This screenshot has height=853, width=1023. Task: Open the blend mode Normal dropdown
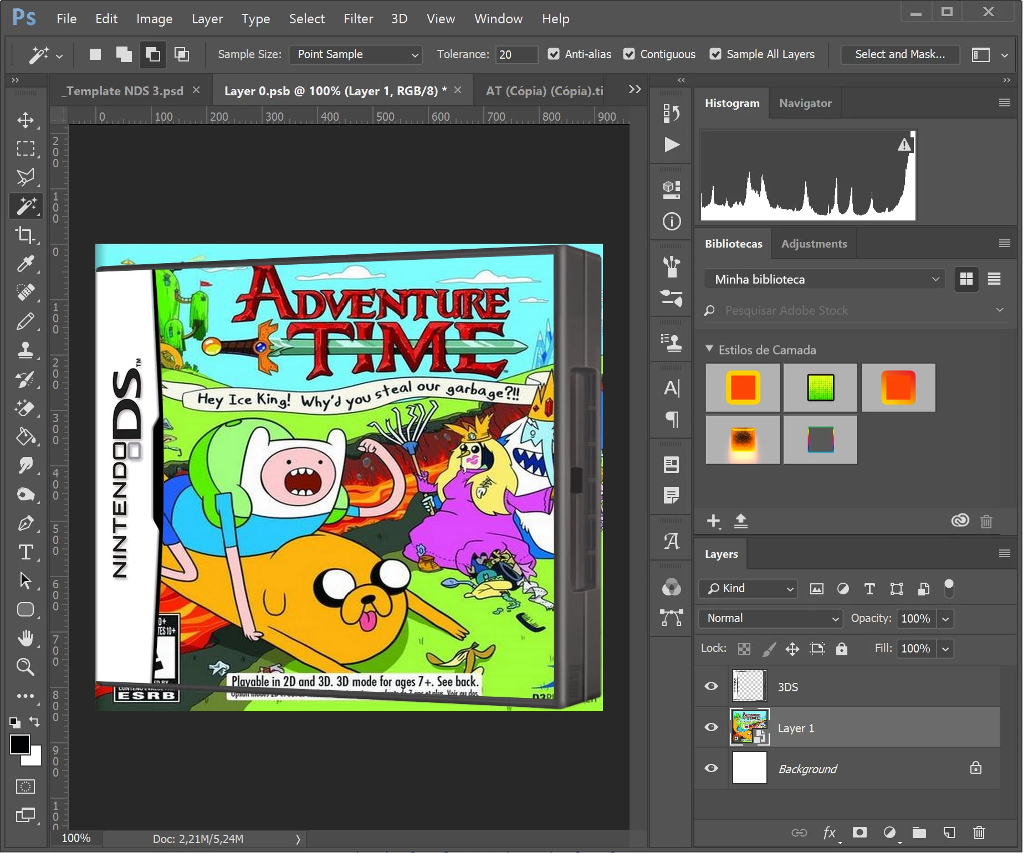(771, 618)
